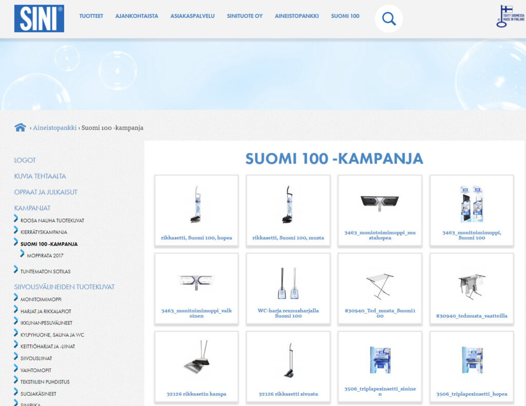The width and height of the screenshot is (526, 406).
Task: Click chevron beside Tuntematon sotilas
Action: (x=16, y=269)
